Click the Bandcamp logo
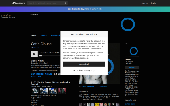The width and height of the screenshot is (170, 106). 19,3
